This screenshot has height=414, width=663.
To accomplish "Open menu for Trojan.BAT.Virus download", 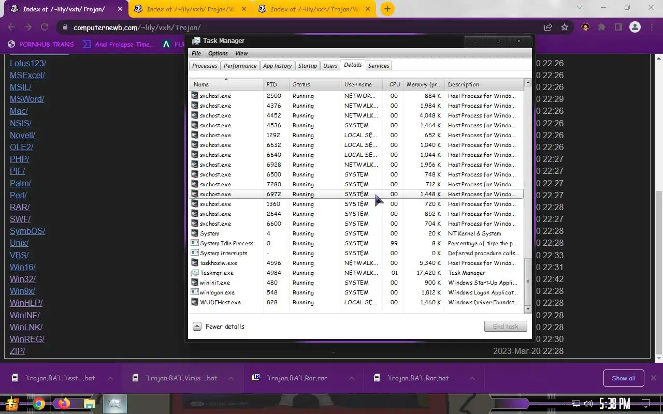I will pos(230,378).
